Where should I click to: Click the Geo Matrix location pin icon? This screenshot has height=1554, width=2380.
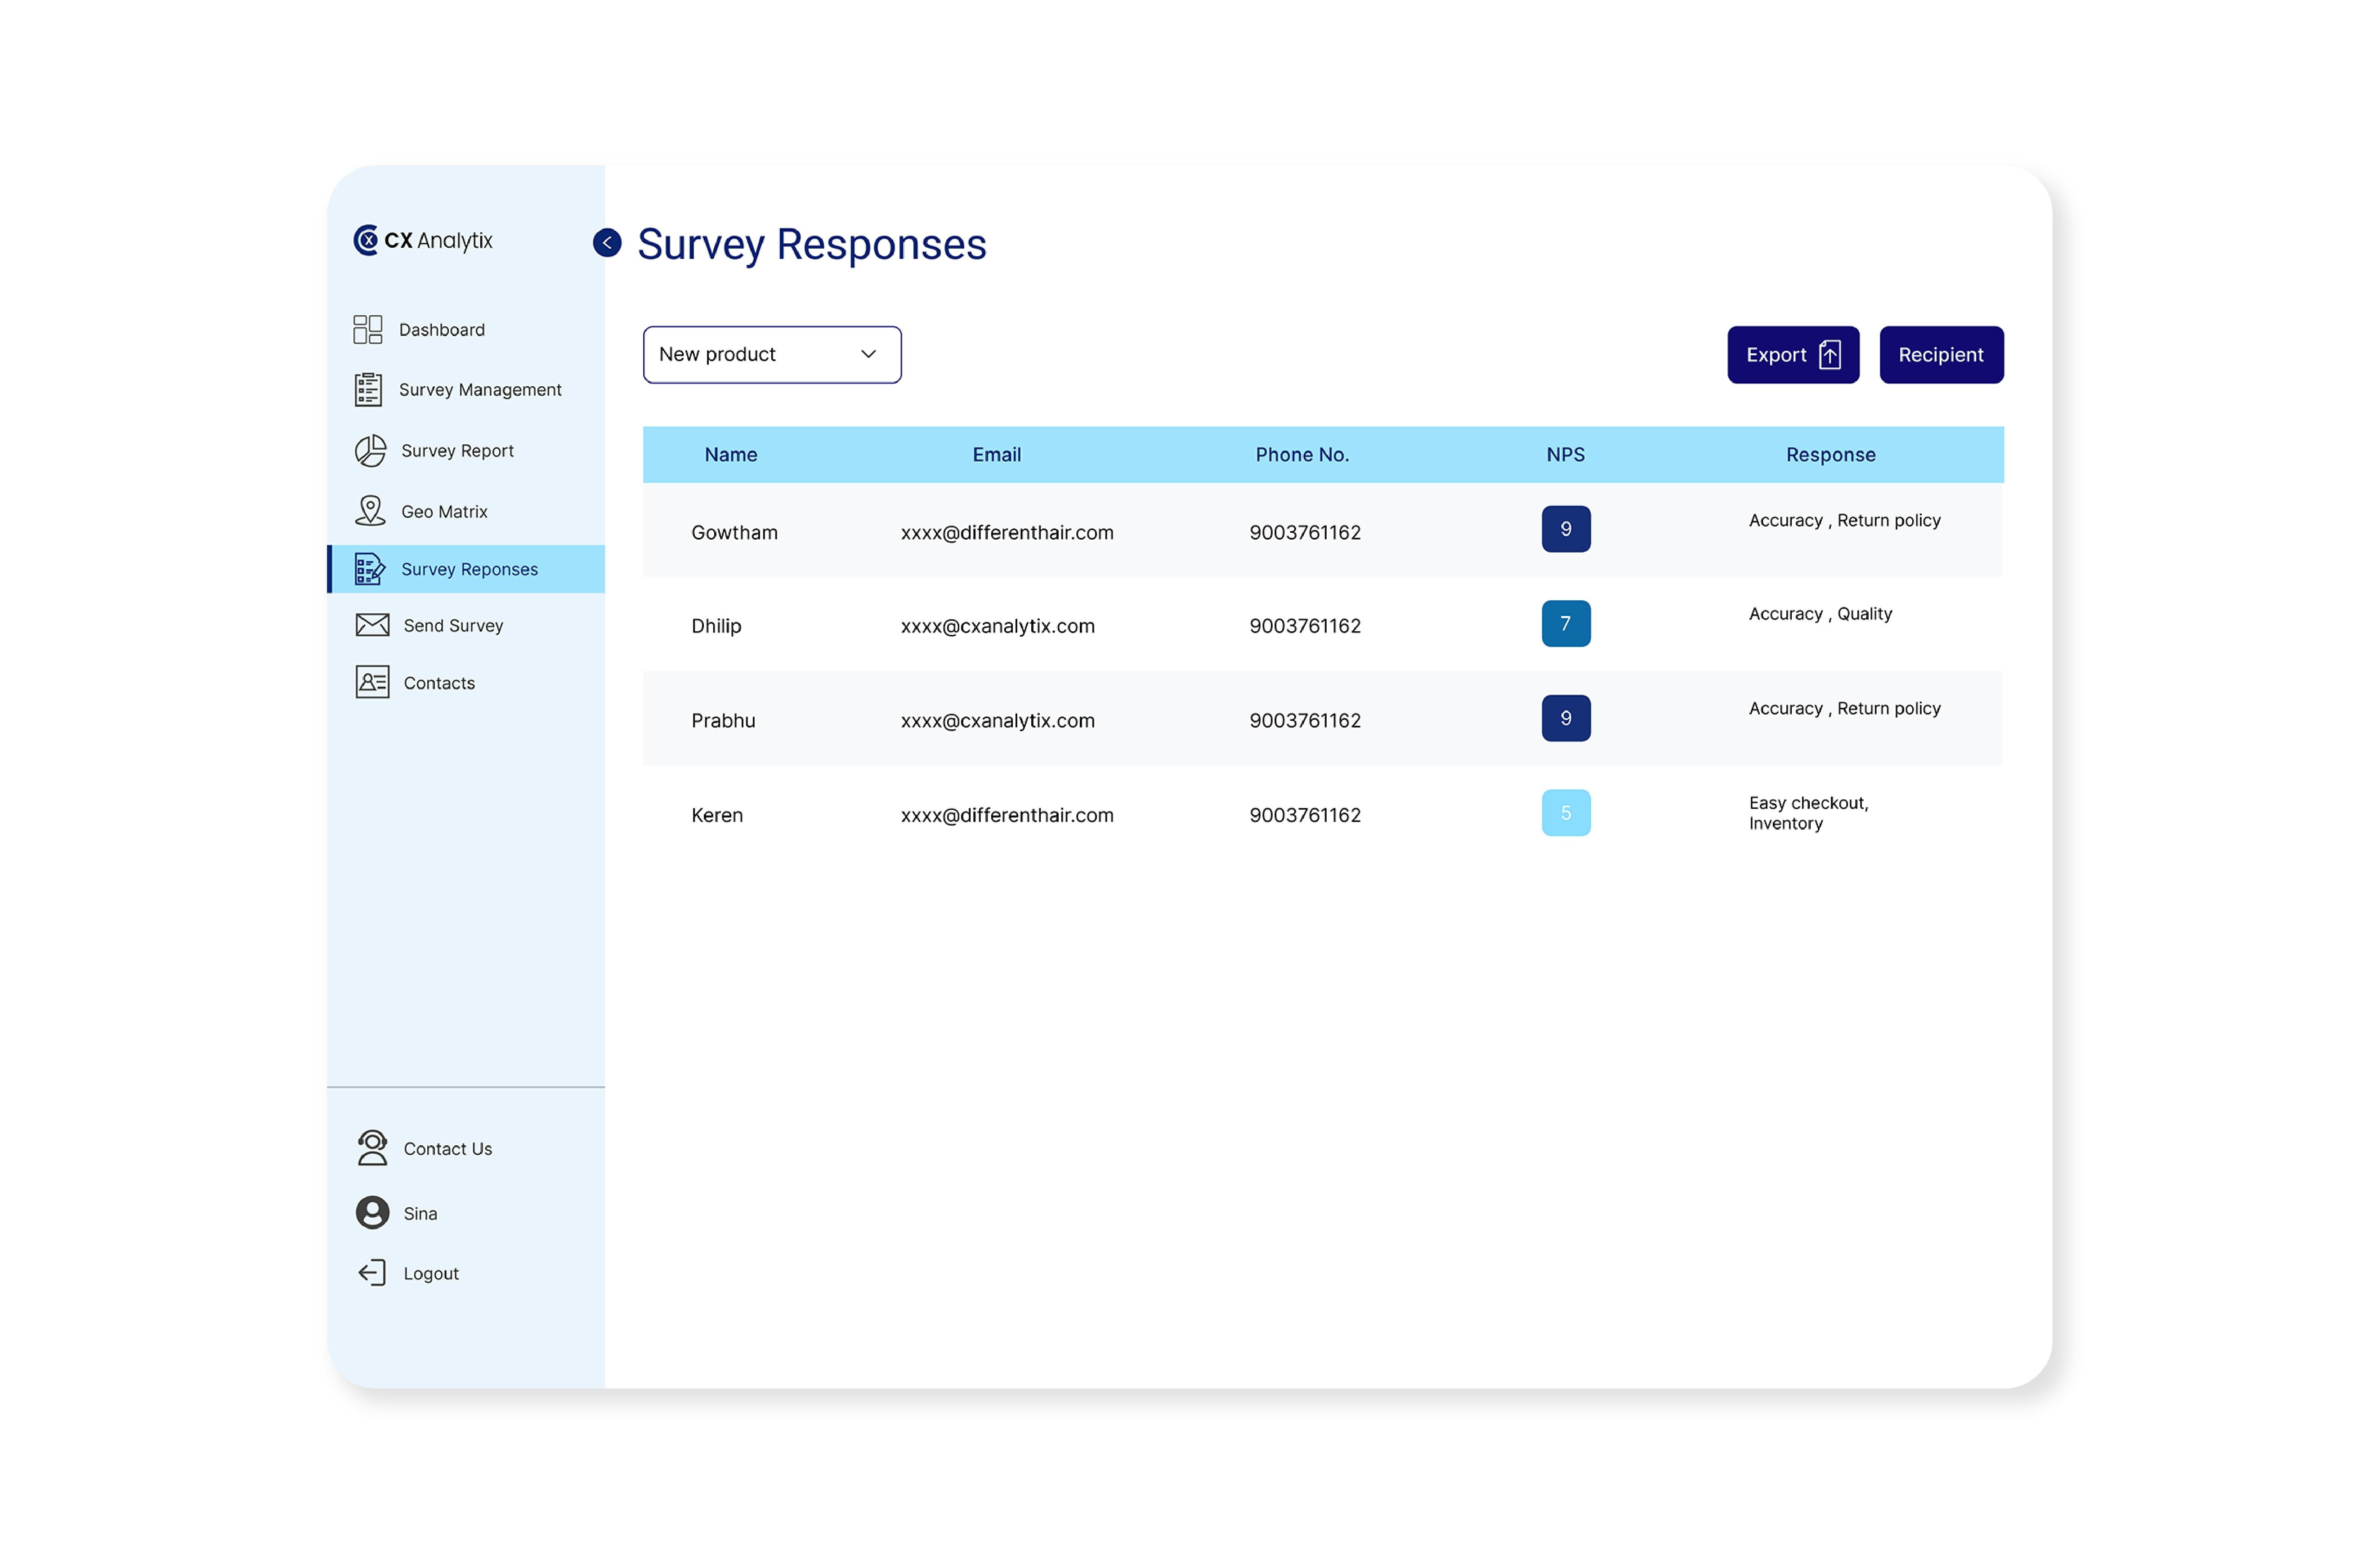point(370,511)
